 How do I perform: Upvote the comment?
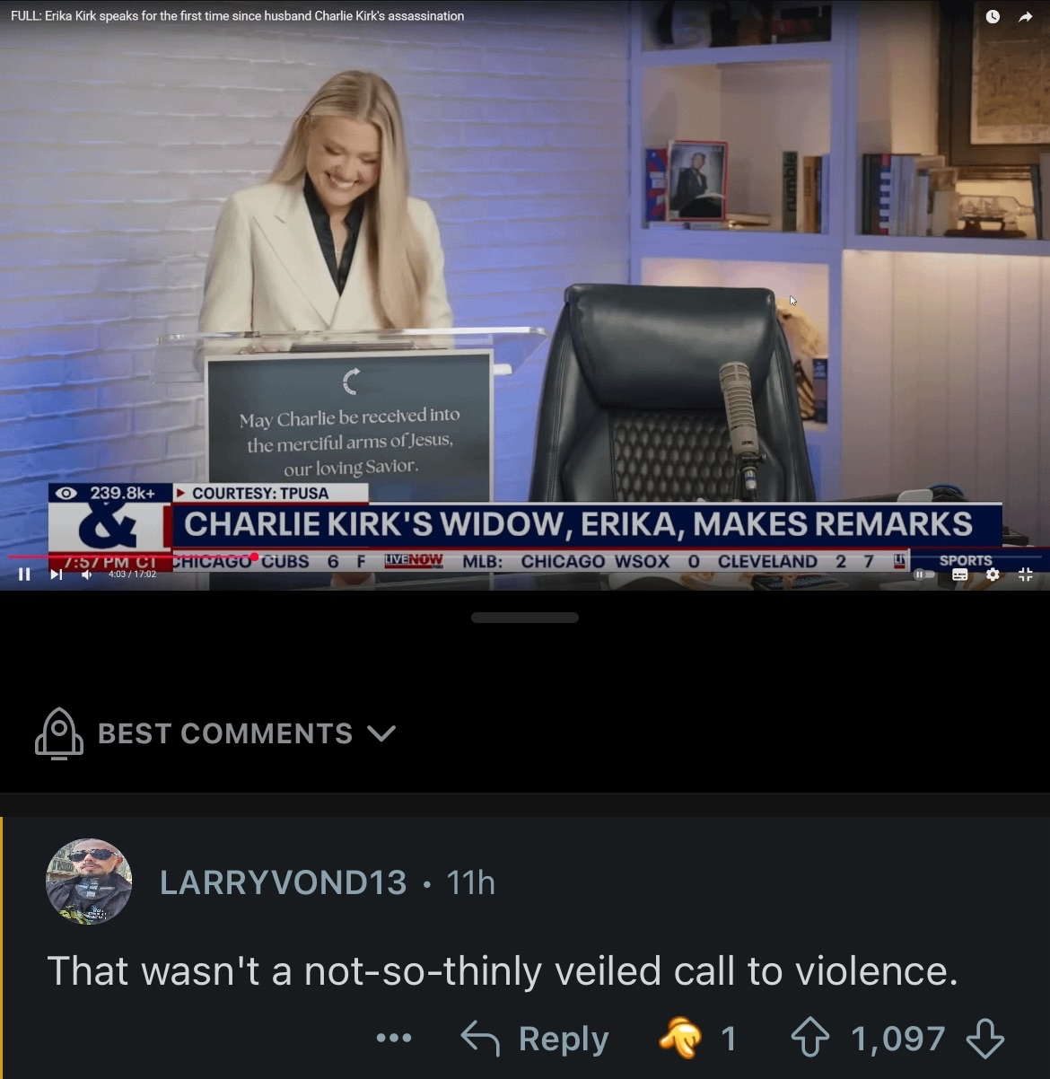[x=810, y=1039]
